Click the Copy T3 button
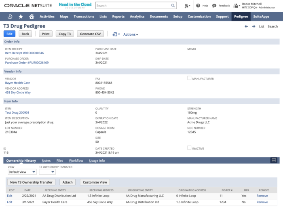 [x=65, y=34]
